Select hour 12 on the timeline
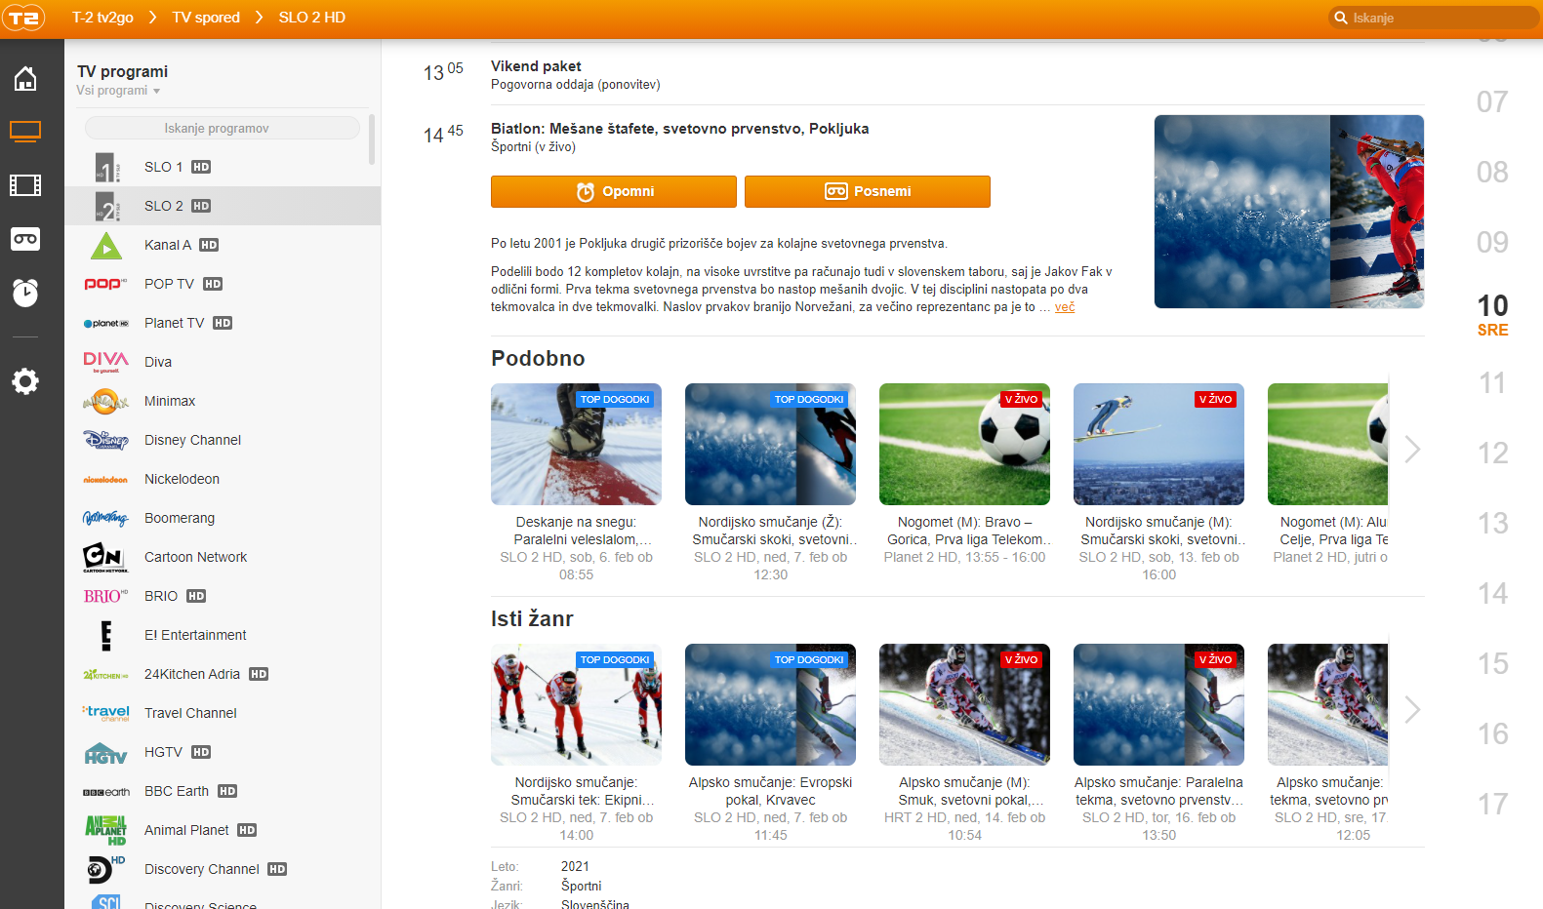This screenshot has height=909, width=1543. pyautogui.click(x=1491, y=453)
